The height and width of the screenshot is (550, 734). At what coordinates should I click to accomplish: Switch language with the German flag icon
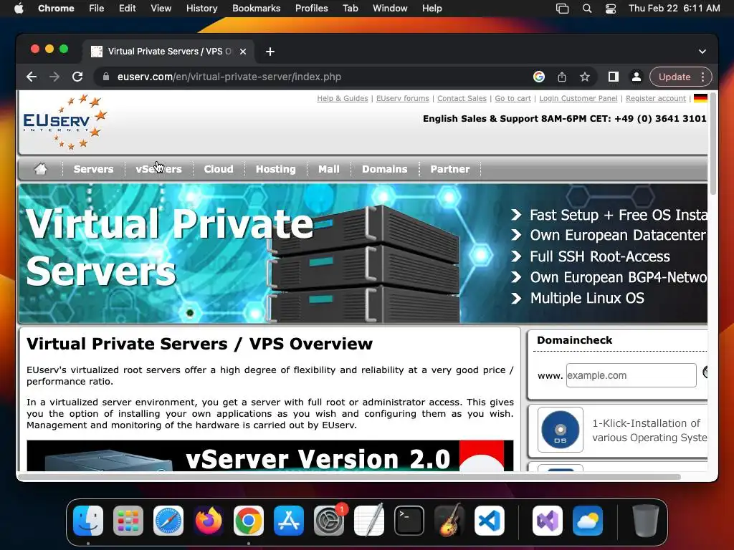(x=700, y=98)
